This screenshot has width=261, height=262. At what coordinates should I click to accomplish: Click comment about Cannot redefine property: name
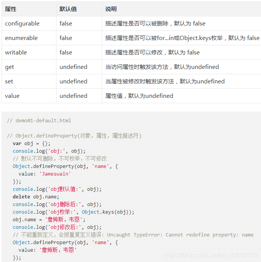tap(133, 235)
